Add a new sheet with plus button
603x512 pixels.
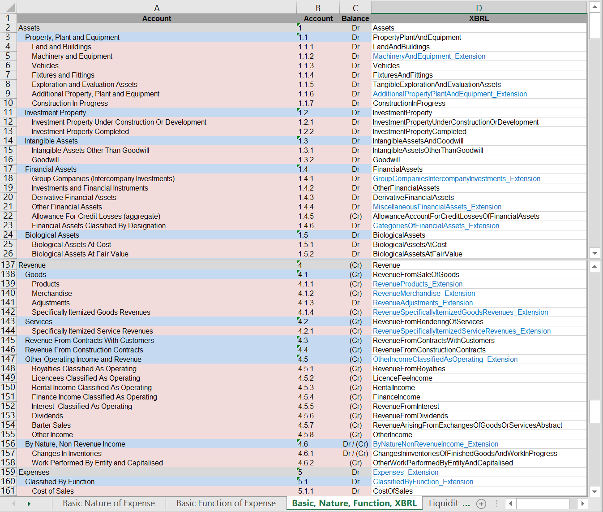[481, 503]
